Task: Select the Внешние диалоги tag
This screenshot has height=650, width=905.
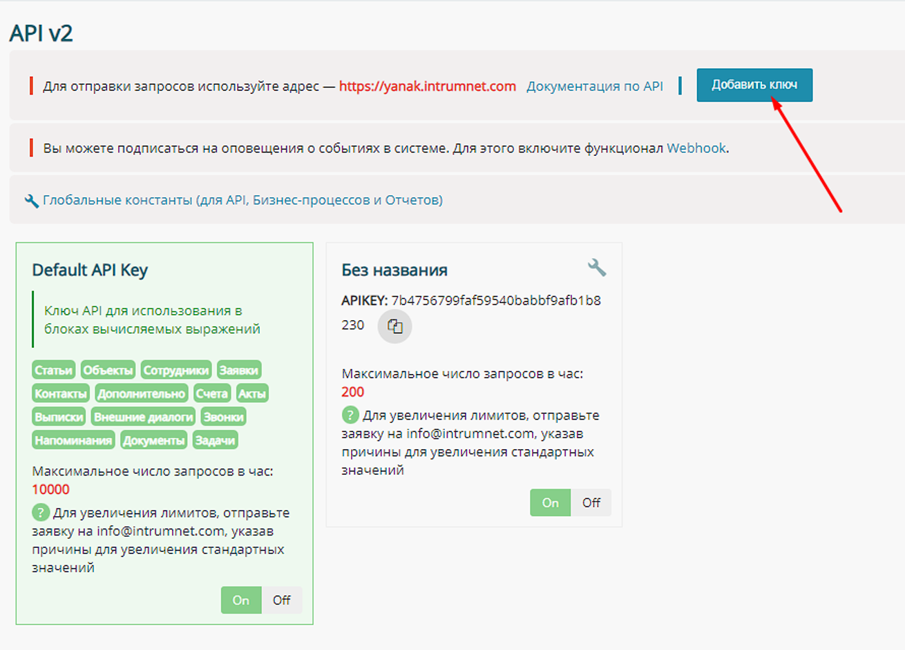Action: pos(143,417)
